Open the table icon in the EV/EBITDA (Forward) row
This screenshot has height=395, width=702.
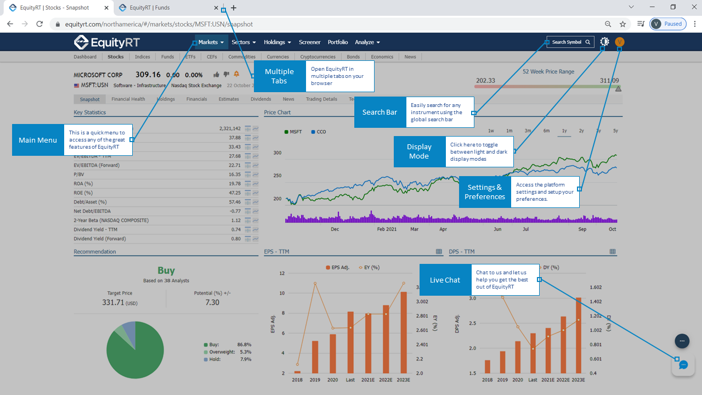[x=248, y=165]
